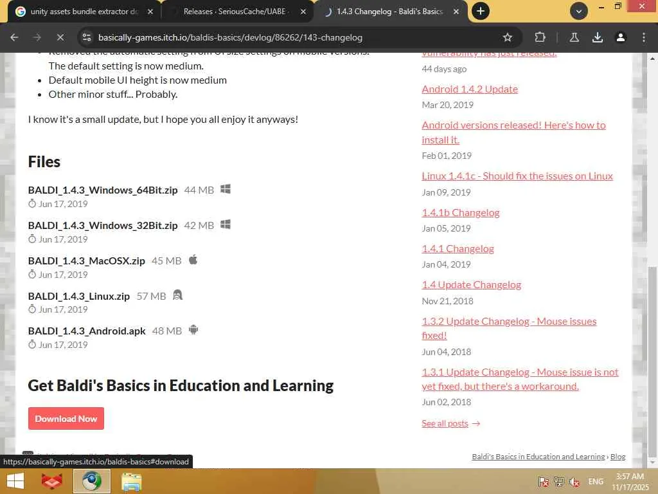The width and height of the screenshot is (658, 494).
Task: Click Windows icon beside 32Bit zip
Action: tap(226, 224)
